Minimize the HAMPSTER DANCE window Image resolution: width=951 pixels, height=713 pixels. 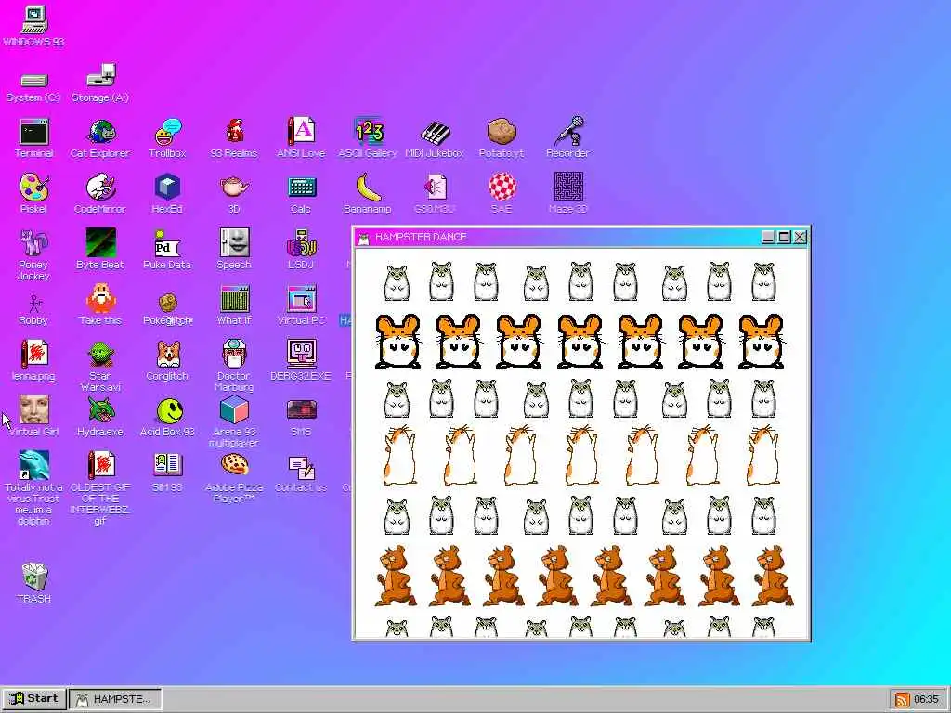[768, 237]
